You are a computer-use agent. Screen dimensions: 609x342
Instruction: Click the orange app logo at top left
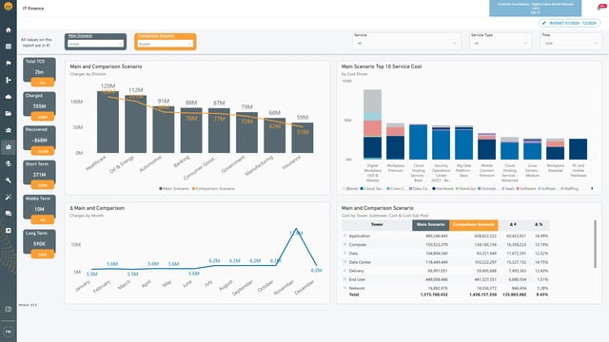[x=9, y=6]
